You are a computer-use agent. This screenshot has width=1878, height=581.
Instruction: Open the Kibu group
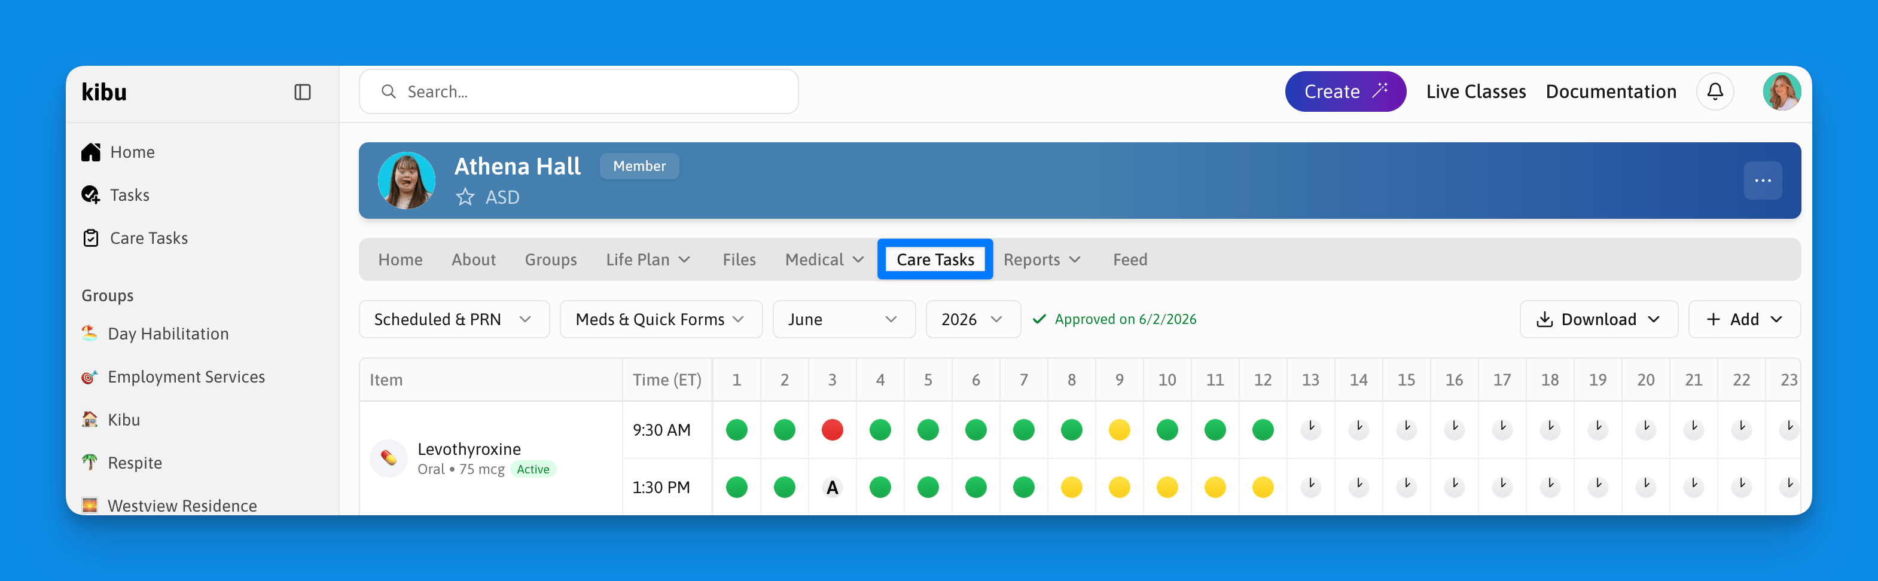pos(111,419)
